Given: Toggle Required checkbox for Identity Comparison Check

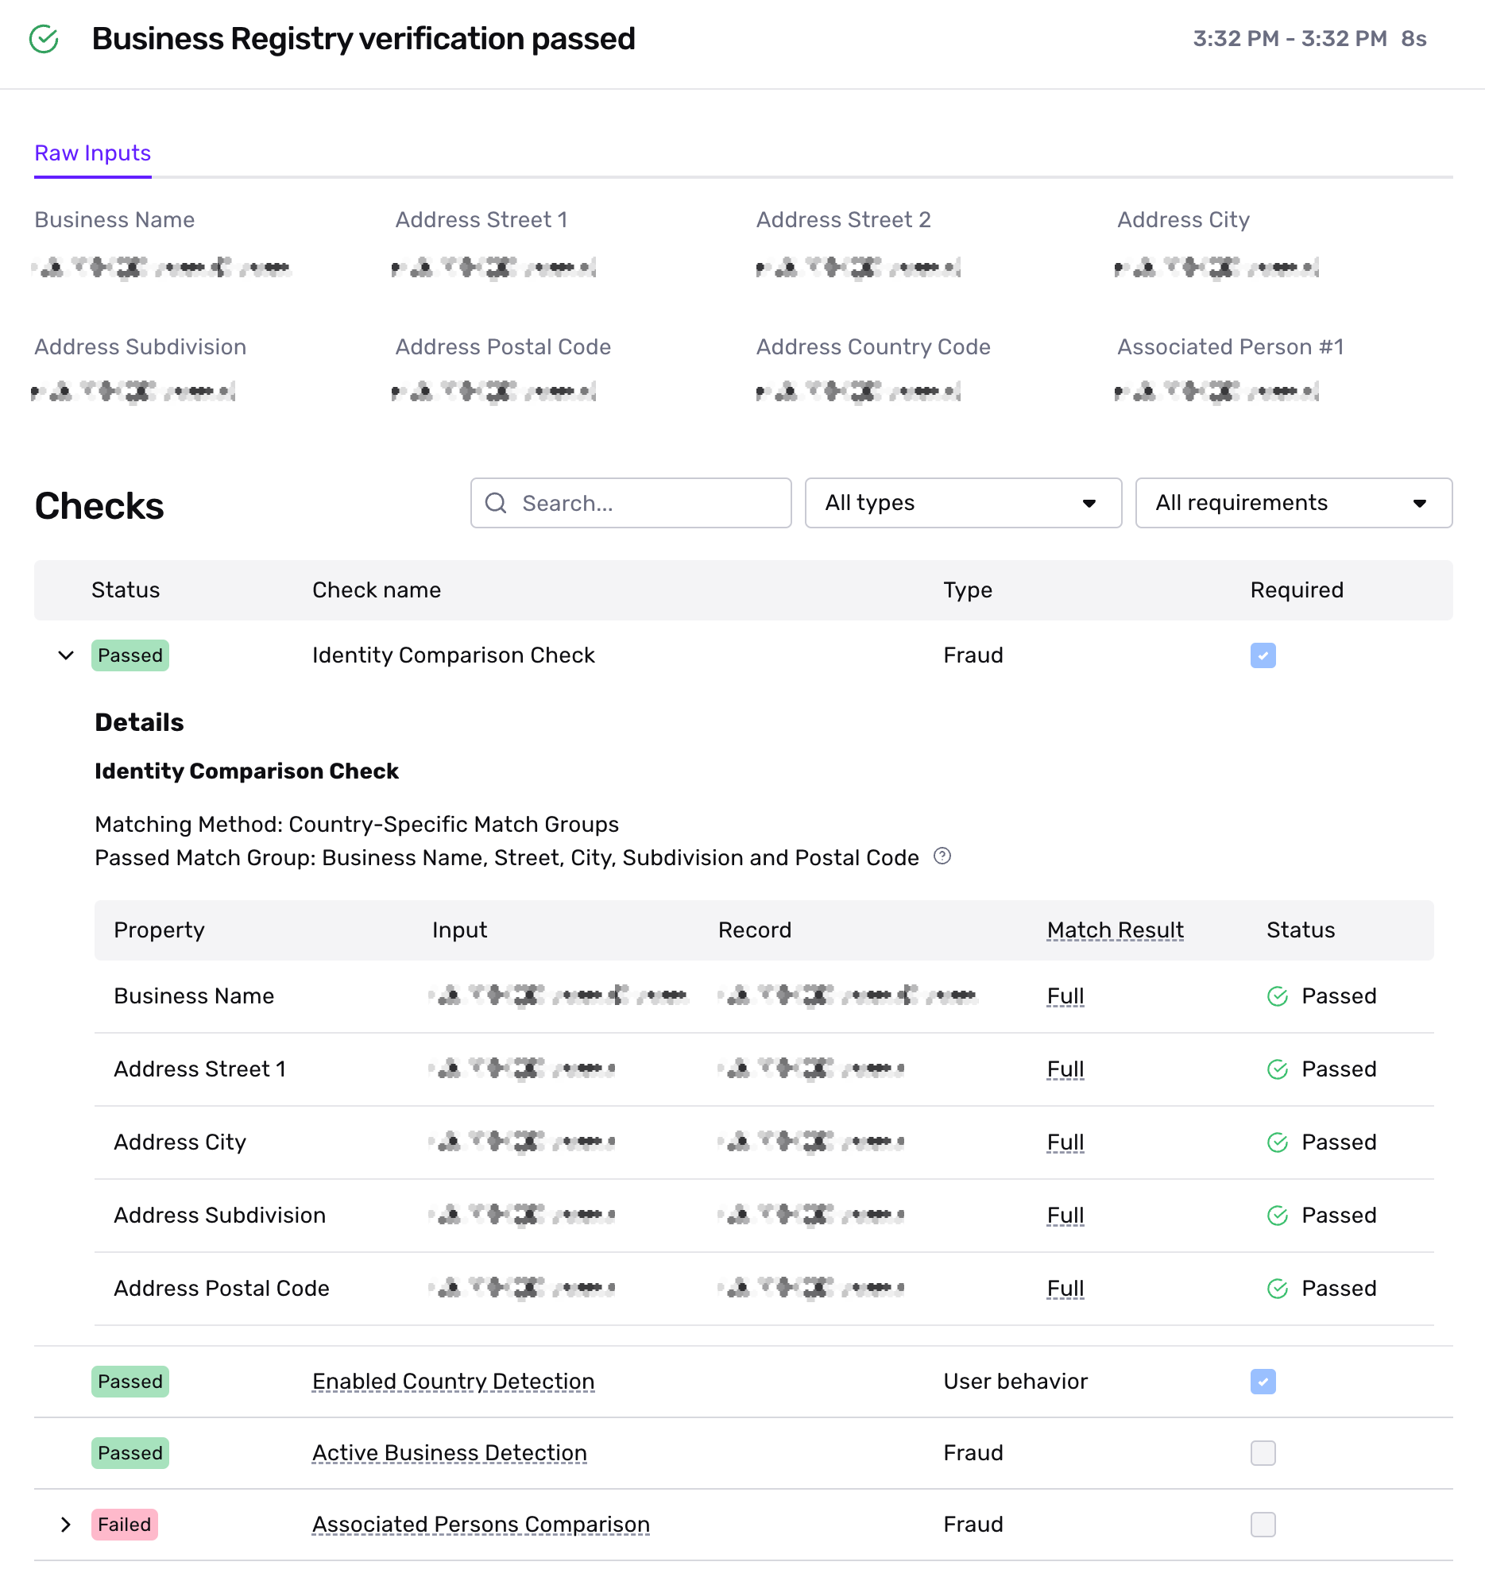Looking at the screenshot, I should [1263, 655].
